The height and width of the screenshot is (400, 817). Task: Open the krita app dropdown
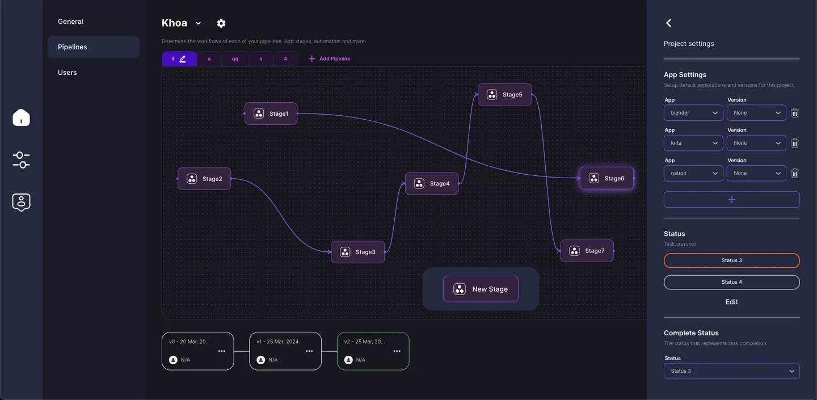[x=693, y=143]
